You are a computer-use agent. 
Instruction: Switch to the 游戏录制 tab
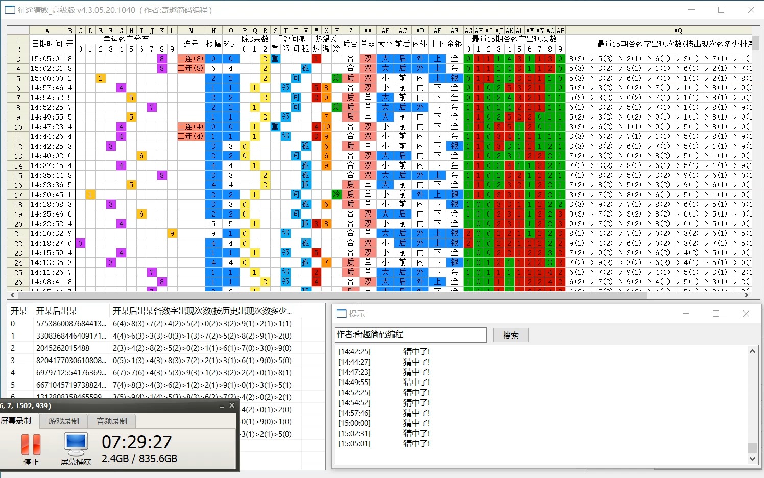64,421
